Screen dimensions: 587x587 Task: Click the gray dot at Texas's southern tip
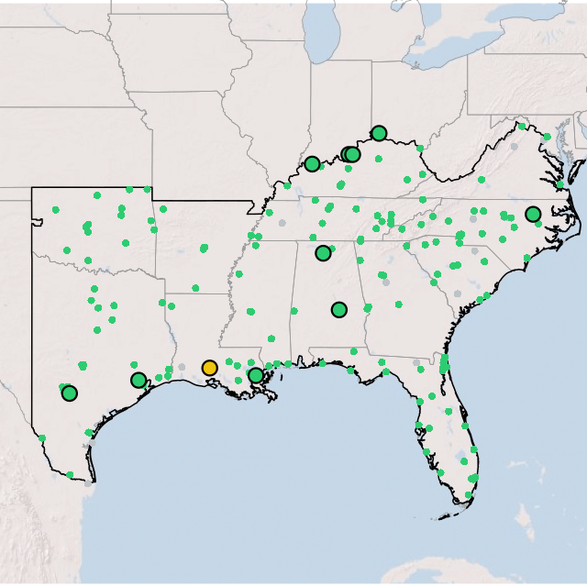(x=88, y=483)
